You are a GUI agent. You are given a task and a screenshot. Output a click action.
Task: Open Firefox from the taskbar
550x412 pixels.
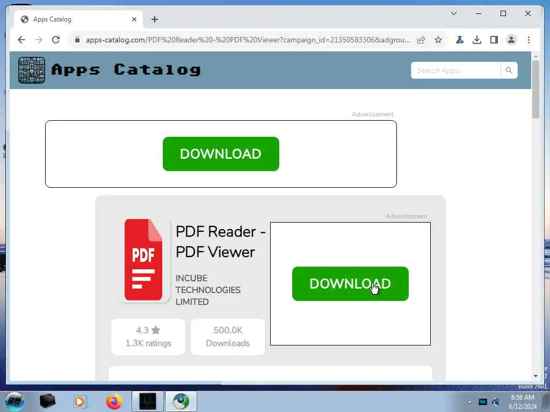click(x=114, y=401)
